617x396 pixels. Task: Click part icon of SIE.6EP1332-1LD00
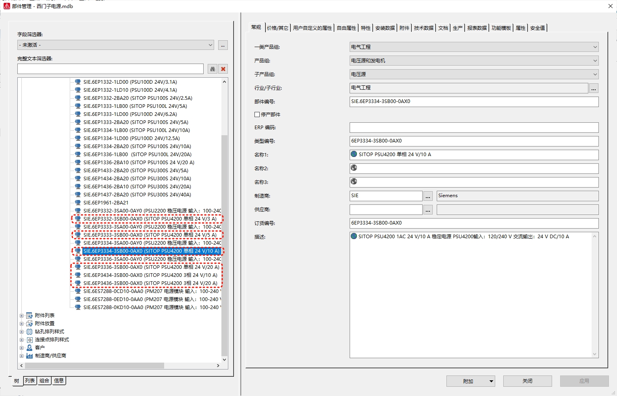click(78, 82)
